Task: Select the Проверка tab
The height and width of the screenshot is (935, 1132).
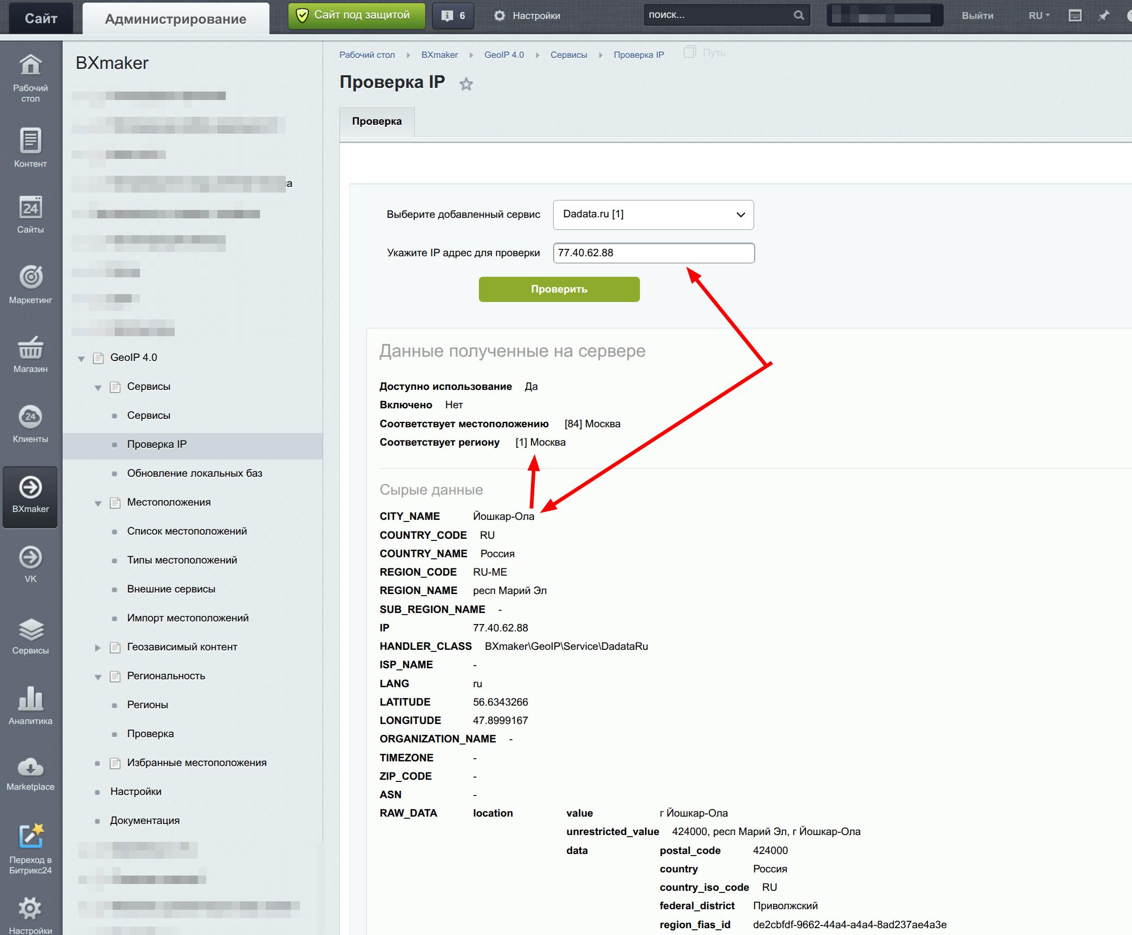Action: (377, 121)
